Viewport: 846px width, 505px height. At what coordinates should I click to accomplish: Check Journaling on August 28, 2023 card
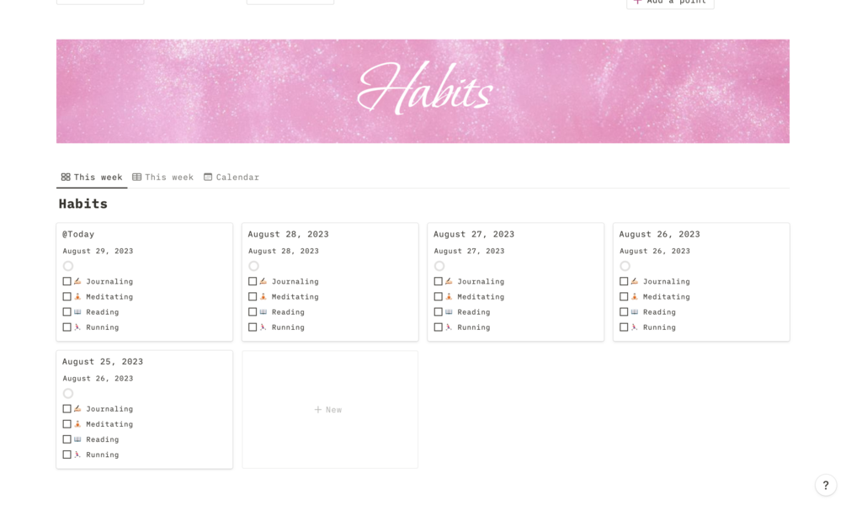[x=253, y=281]
